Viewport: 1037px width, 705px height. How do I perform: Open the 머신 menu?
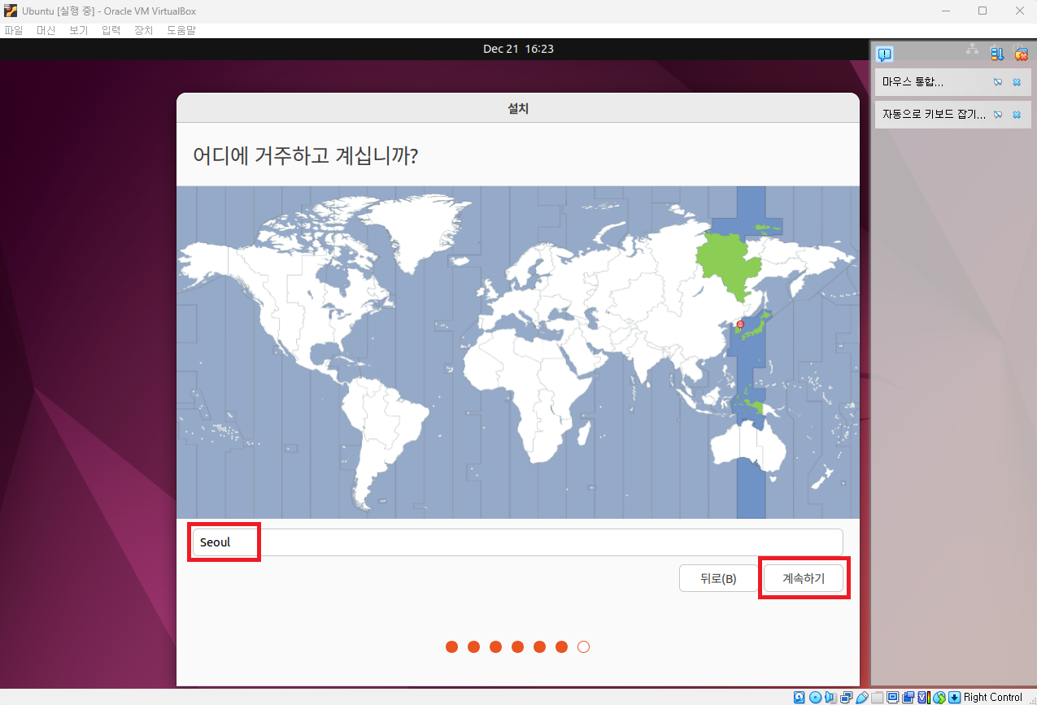click(46, 30)
